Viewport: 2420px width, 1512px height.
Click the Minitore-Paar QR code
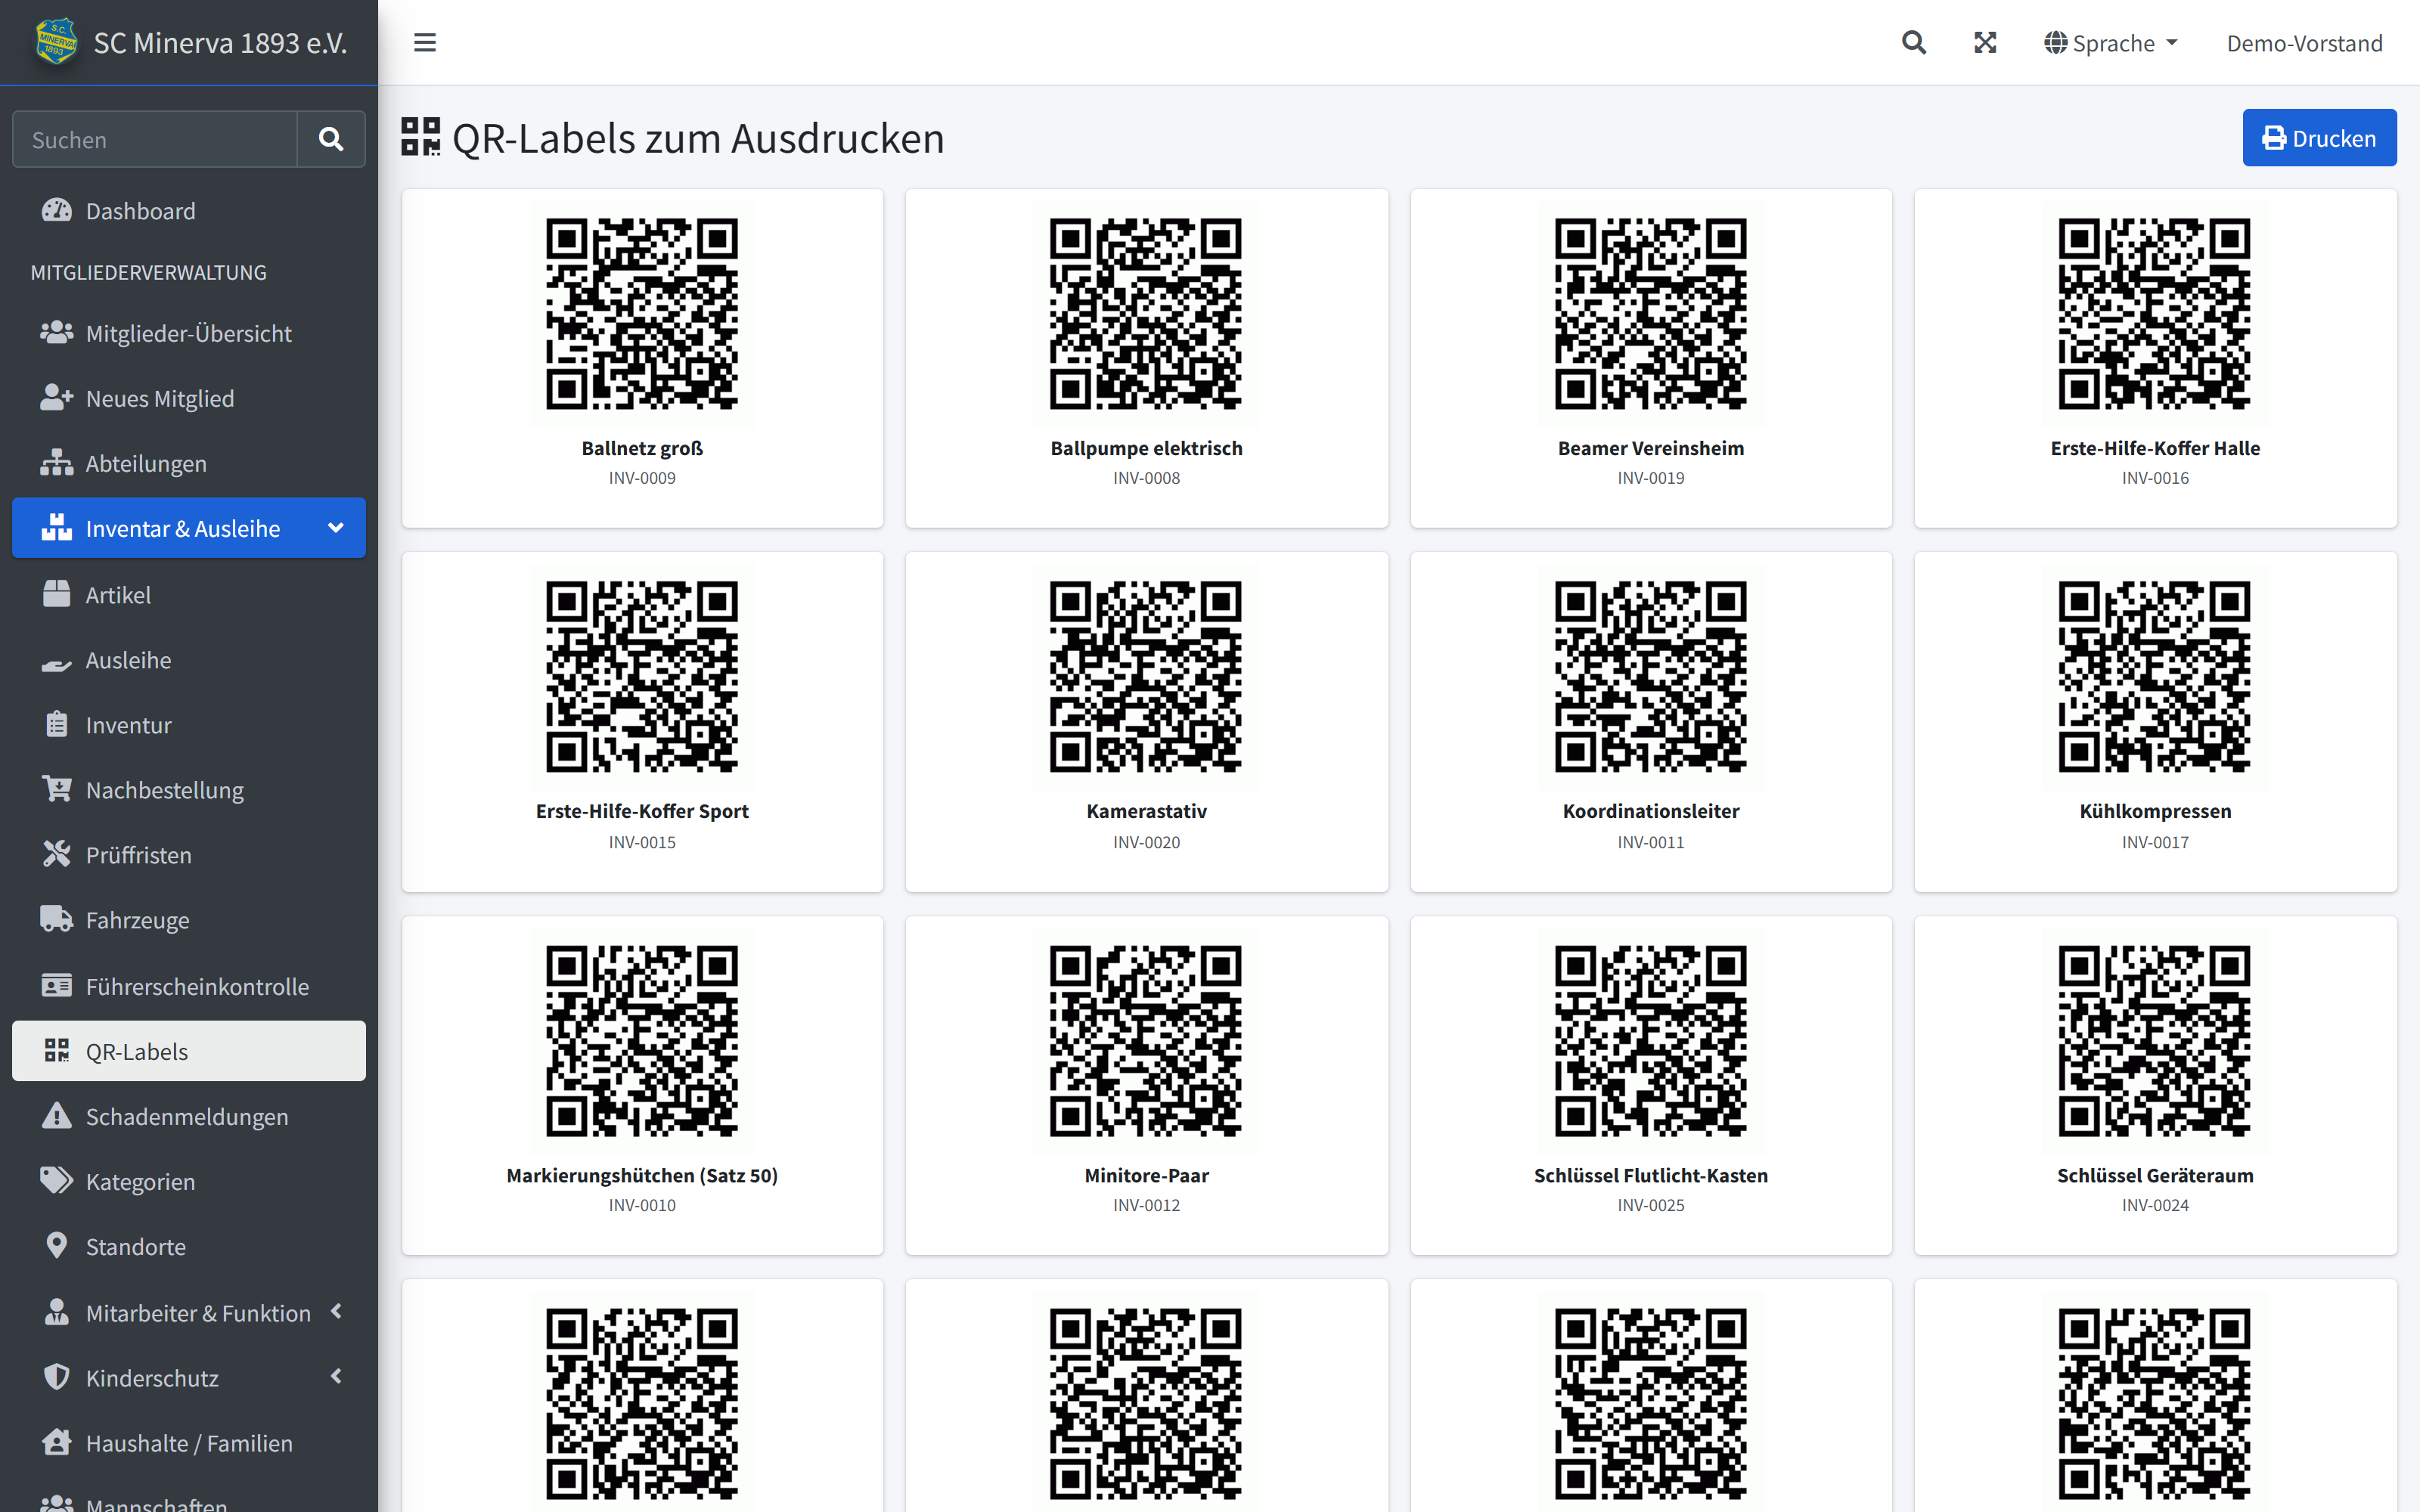point(1146,1041)
